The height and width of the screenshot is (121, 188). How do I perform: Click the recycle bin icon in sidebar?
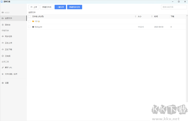(3, 25)
